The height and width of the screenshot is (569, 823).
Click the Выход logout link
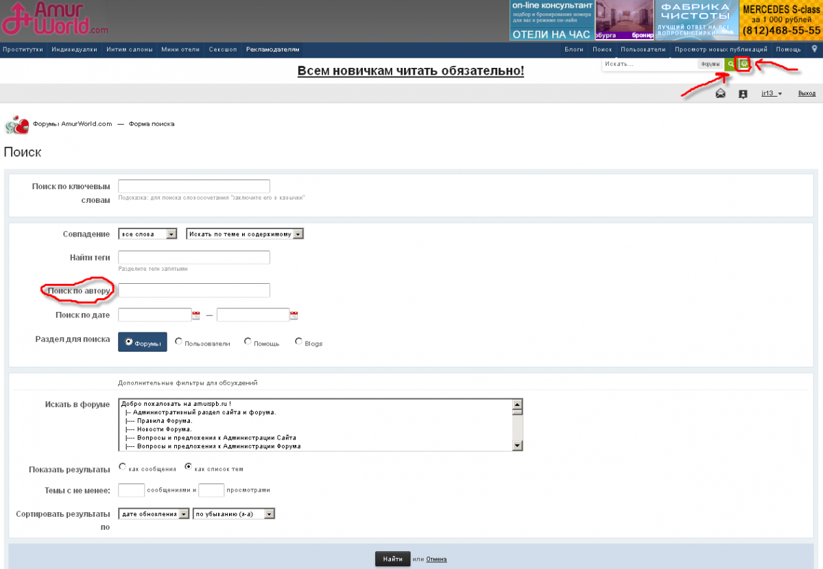coord(807,94)
